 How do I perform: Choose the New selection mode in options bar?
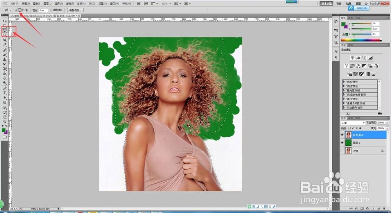16,10
